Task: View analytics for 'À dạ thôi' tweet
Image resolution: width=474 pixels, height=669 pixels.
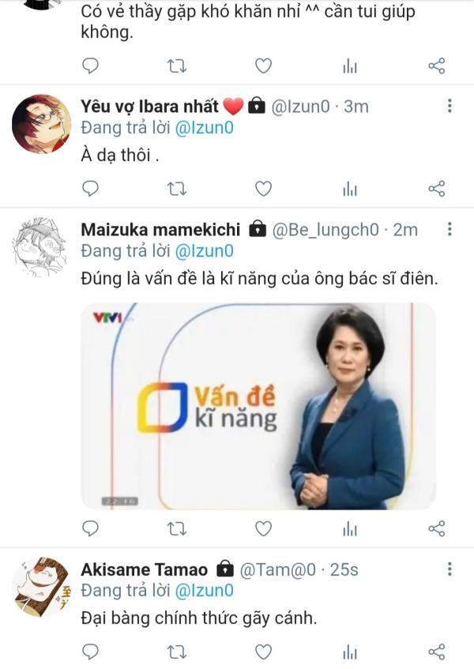Action: tap(350, 188)
